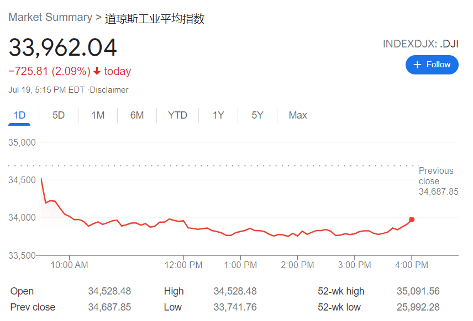The width and height of the screenshot is (473, 321).
Task: Switch to the Max range tab
Action: (298, 115)
